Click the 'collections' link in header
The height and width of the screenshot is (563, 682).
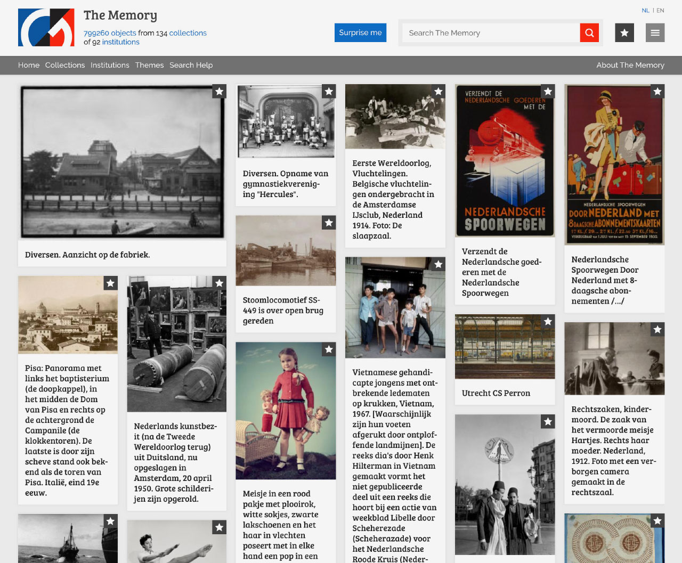tap(188, 33)
